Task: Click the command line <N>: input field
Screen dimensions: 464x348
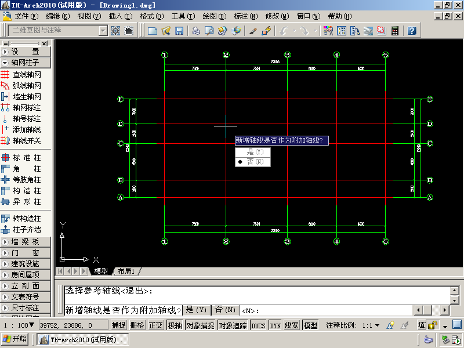Action: [326, 310]
